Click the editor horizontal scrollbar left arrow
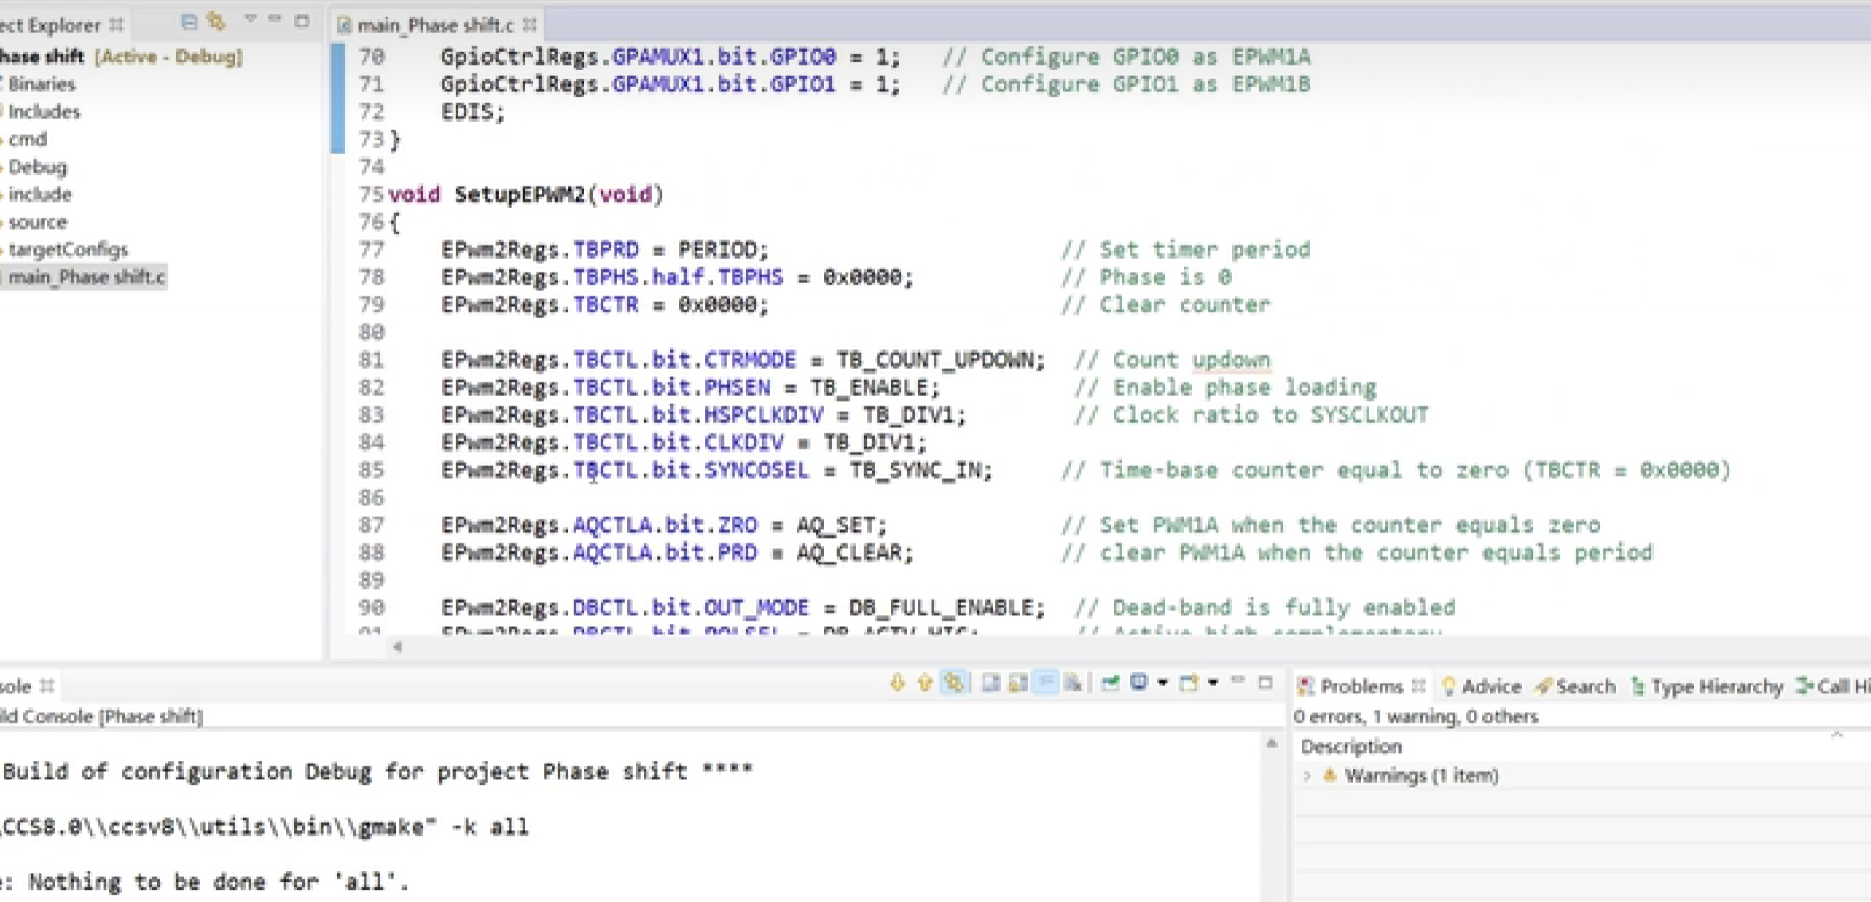1871x902 pixels. point(397,647)
